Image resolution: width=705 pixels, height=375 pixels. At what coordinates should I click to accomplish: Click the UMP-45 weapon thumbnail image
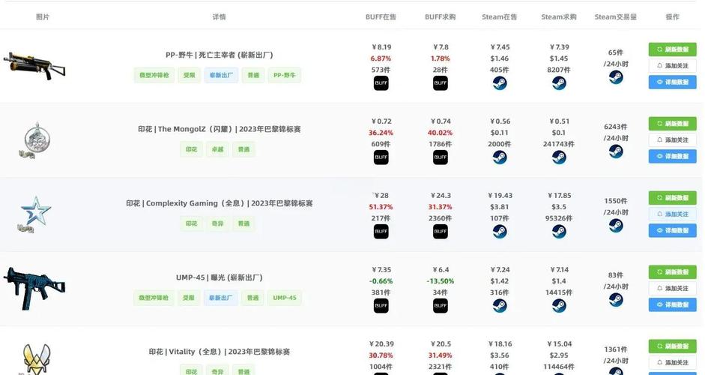(x=34, y=288)
